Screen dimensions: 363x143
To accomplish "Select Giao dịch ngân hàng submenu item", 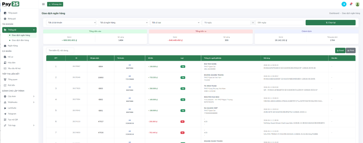I will point(22,35).
